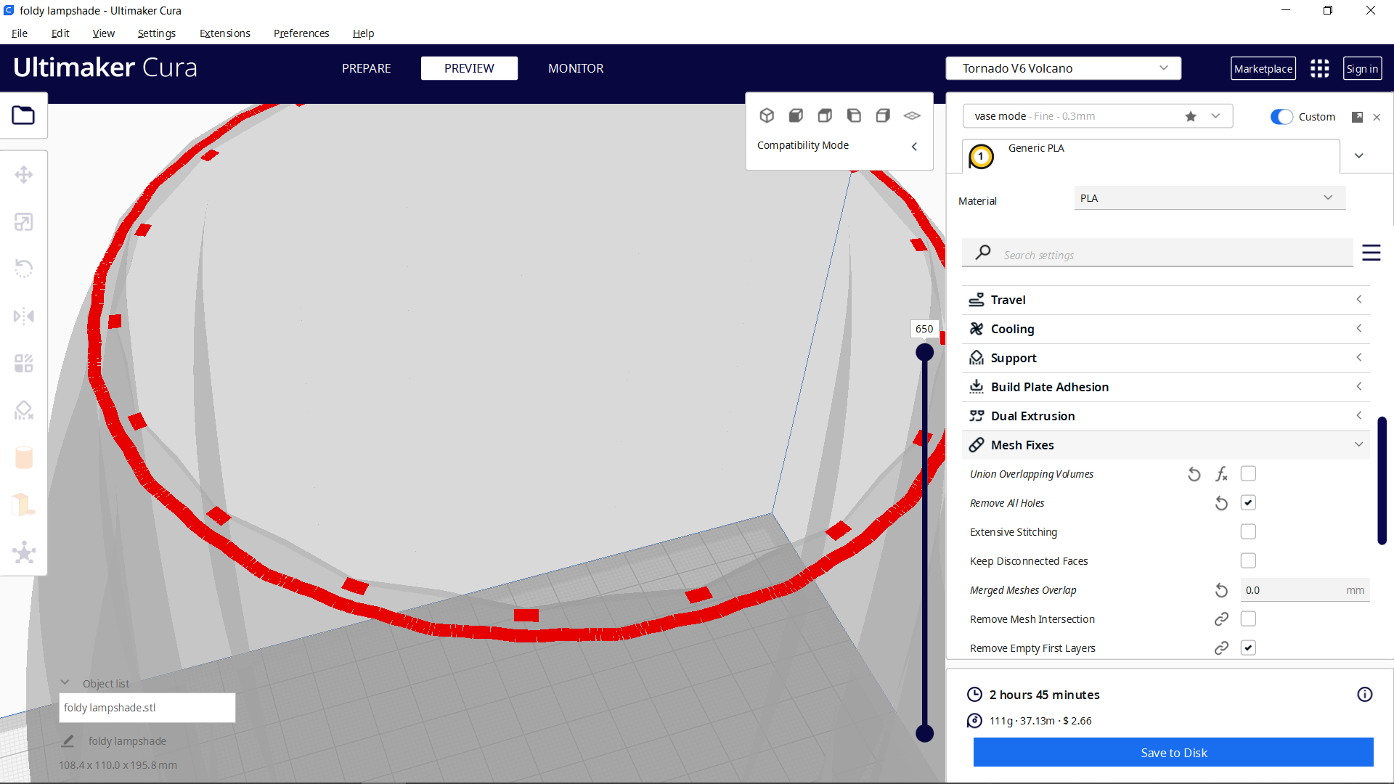Viewport: 1394px width, 784px height.
Task: Select the Mirror tool
Action: [x=24, y=316]
